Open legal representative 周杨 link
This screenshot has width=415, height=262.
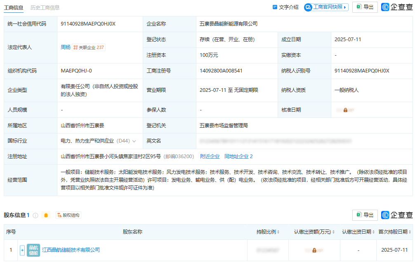pyautogui.click(x=66, y=47)
